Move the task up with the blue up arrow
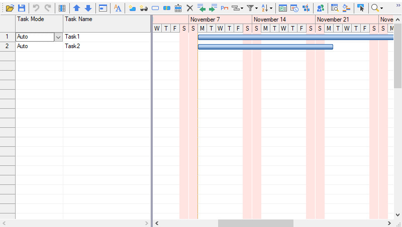This screenshot has height=227, width=402. click(x=76, y=8)
